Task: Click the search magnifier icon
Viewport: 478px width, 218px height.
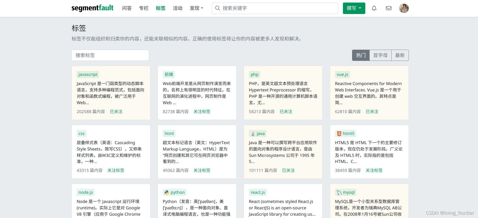Action: 218,8
